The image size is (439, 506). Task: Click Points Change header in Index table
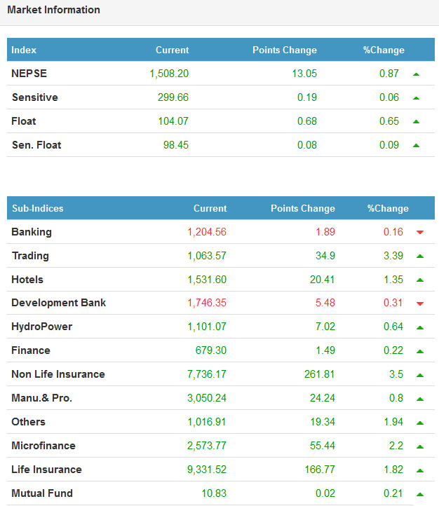285,50
